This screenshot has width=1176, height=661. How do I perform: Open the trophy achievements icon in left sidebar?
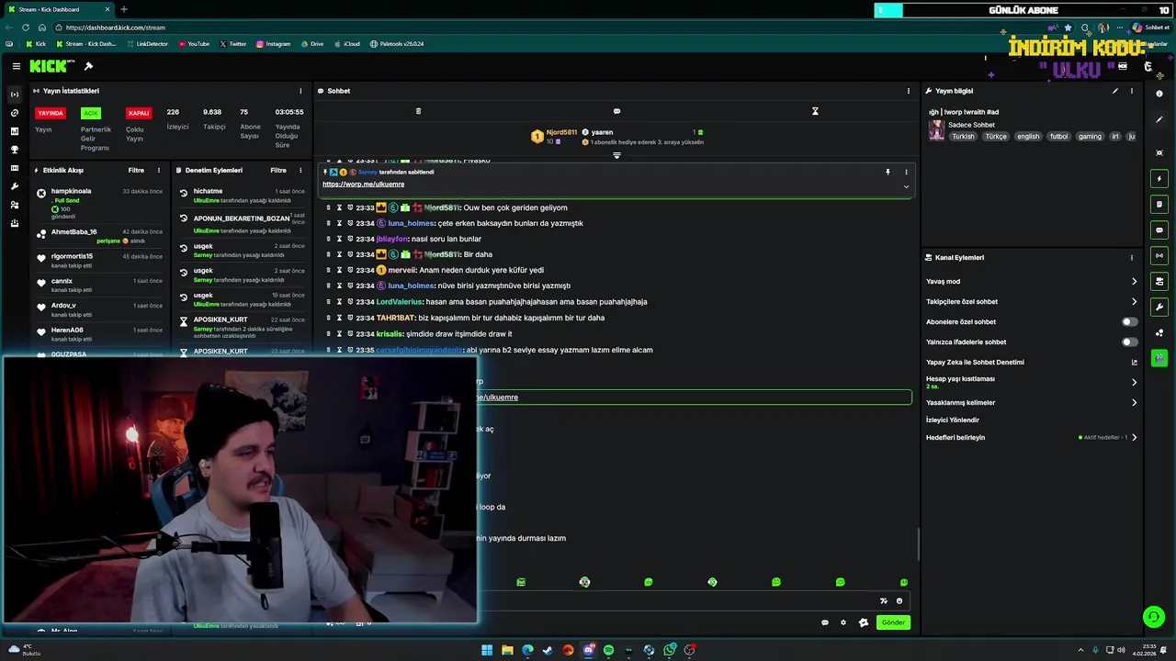tap(15, 150)
